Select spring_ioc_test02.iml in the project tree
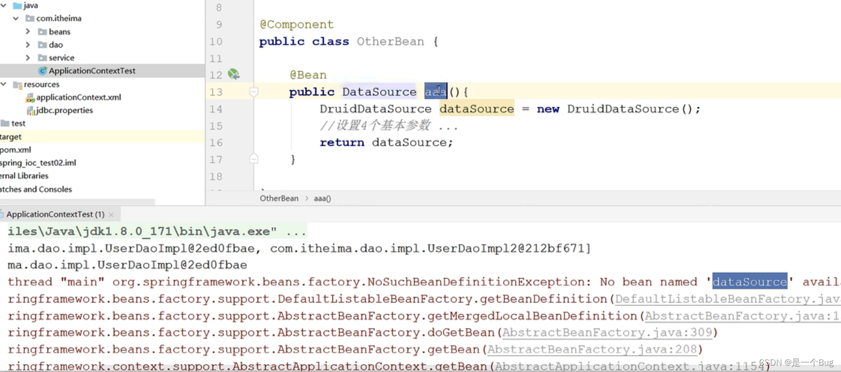Viewport: 841px width, 372px height. [x=38, y=162]
